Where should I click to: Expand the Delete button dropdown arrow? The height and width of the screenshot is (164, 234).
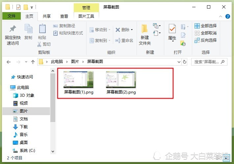click(x=132, y=30)
